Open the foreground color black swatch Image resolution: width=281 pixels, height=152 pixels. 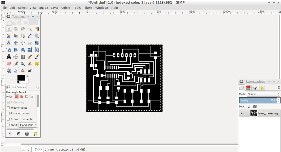pos(21,78)
